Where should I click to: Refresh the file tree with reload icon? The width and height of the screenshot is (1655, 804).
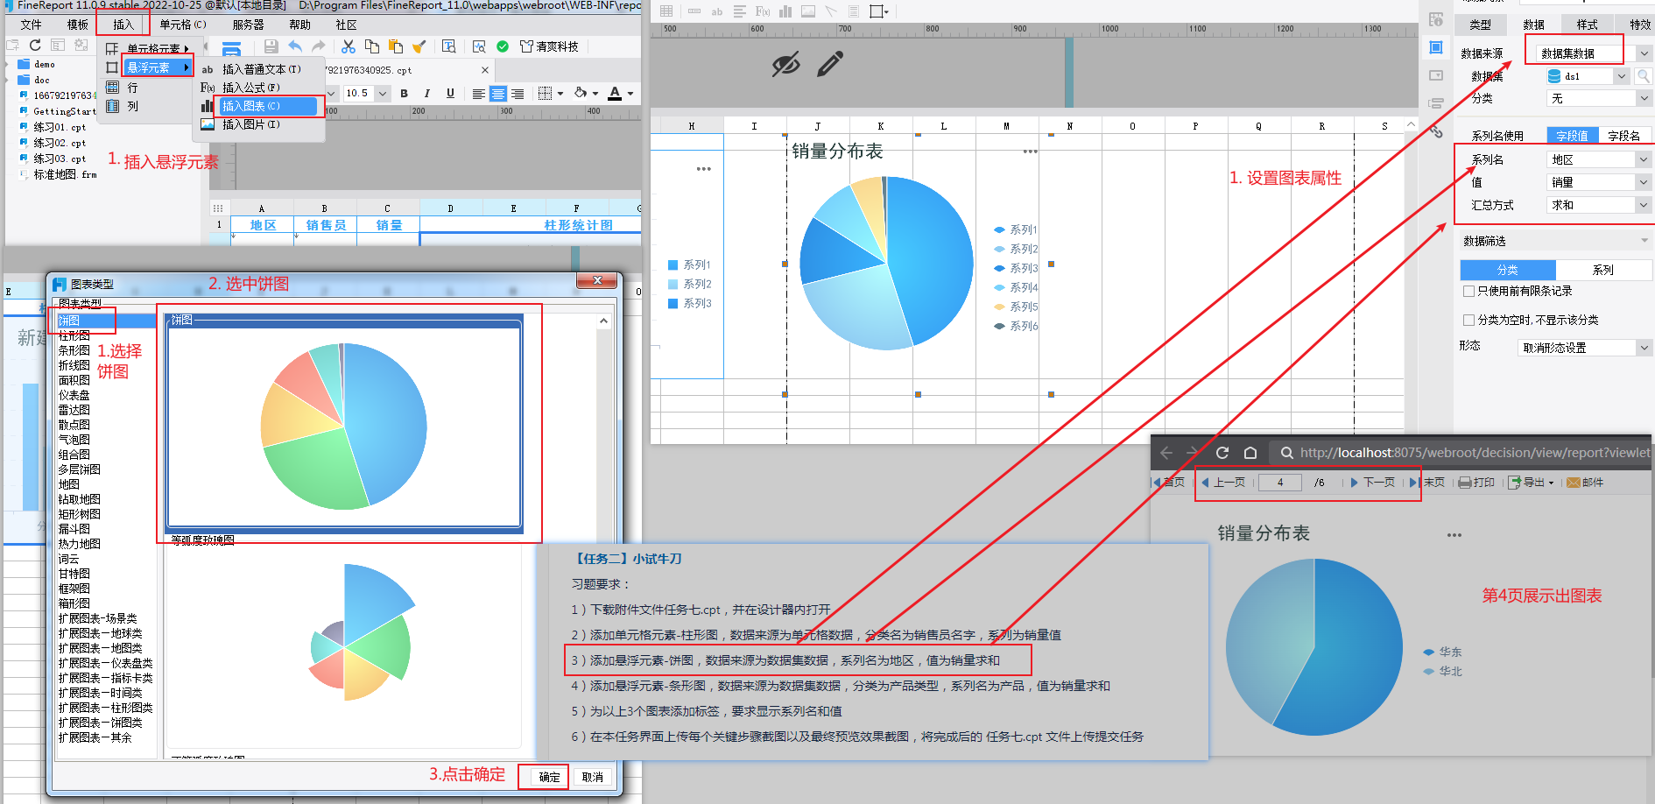(35, 45)
